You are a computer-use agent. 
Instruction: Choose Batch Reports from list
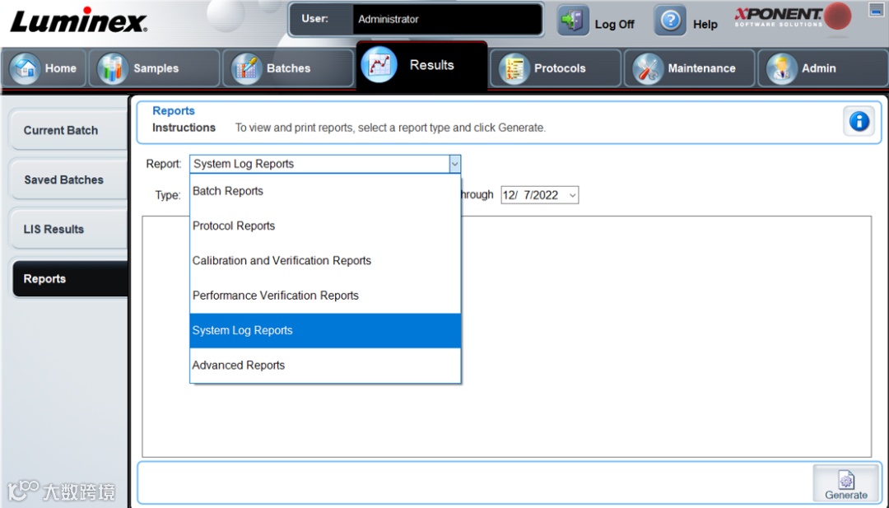click(325, 191)
